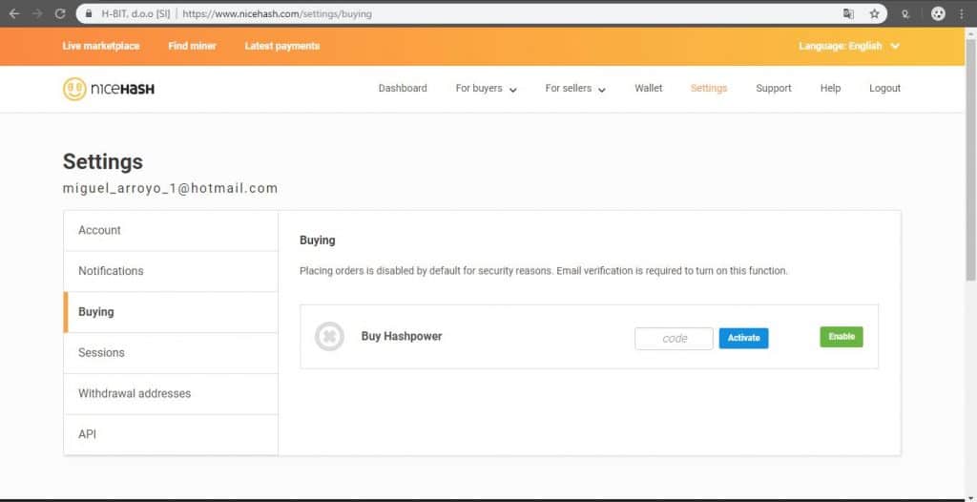
Task: Expand the For buyers menu
Action: 486,89
